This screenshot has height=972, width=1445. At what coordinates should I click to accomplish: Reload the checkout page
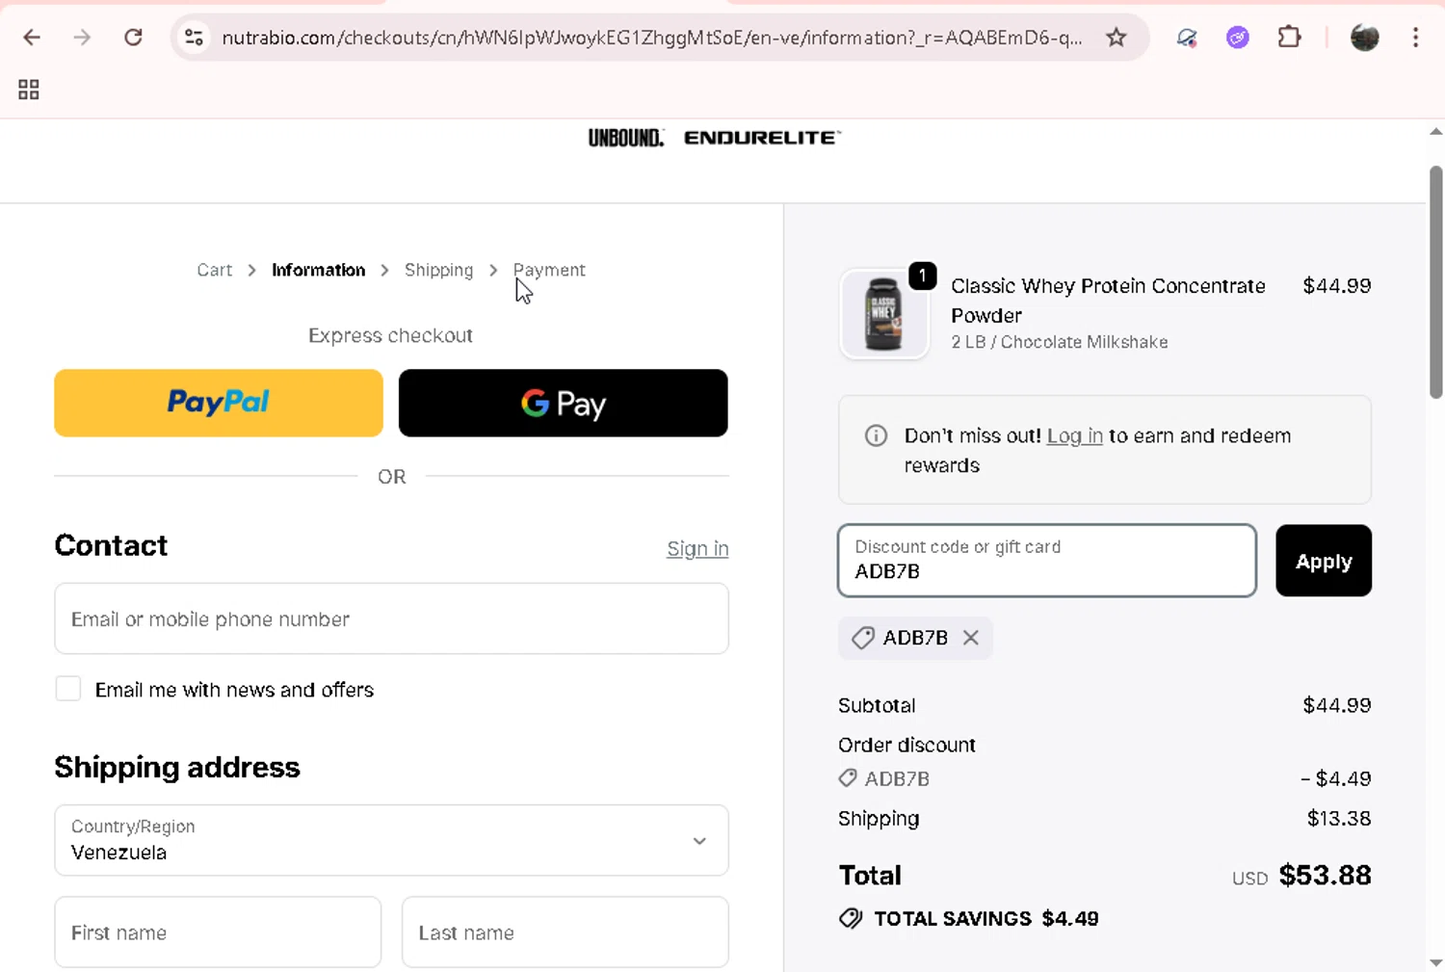click(x=133, y=38)
